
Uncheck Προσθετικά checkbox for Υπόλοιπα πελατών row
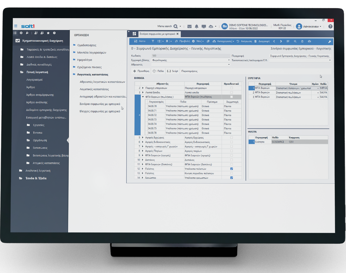pyautogui.click(x=231, y=169)
